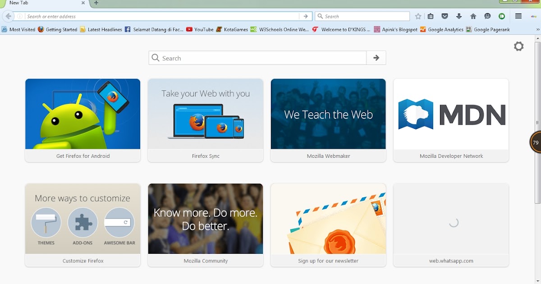Open the hamburger menu

point(518,16)
